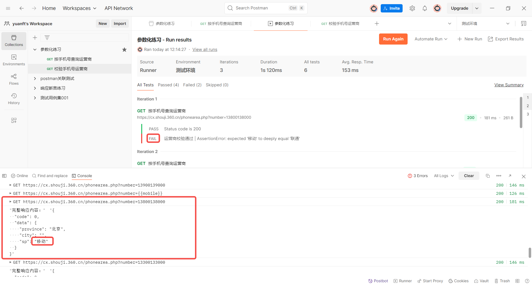This screenshot has height=285, width=532.
Task: Start a New Run
Action: coord(470,39)
